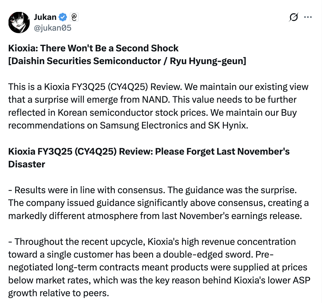
Task: Open Jukan's profile avatar picture
Action: point(19,22)
